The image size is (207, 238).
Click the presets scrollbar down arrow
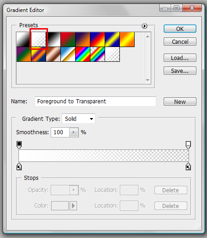pos(148,80)
